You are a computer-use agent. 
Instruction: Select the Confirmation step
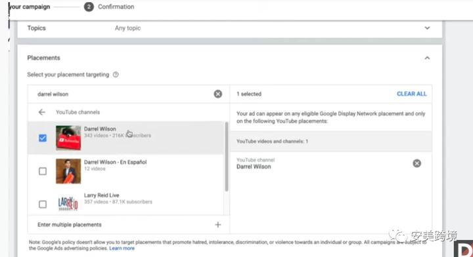pyautogui.click(x=109, y=7)
